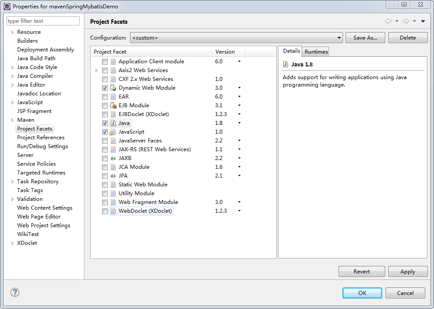The height and width of the screenshot is (309, 434).
Task: Click the CXF 2.x Web Services icon
Action: point(113,79)
